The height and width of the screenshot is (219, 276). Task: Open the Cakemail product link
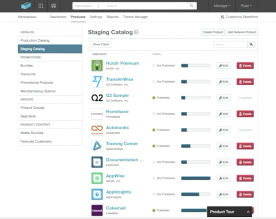pos(116,208)
